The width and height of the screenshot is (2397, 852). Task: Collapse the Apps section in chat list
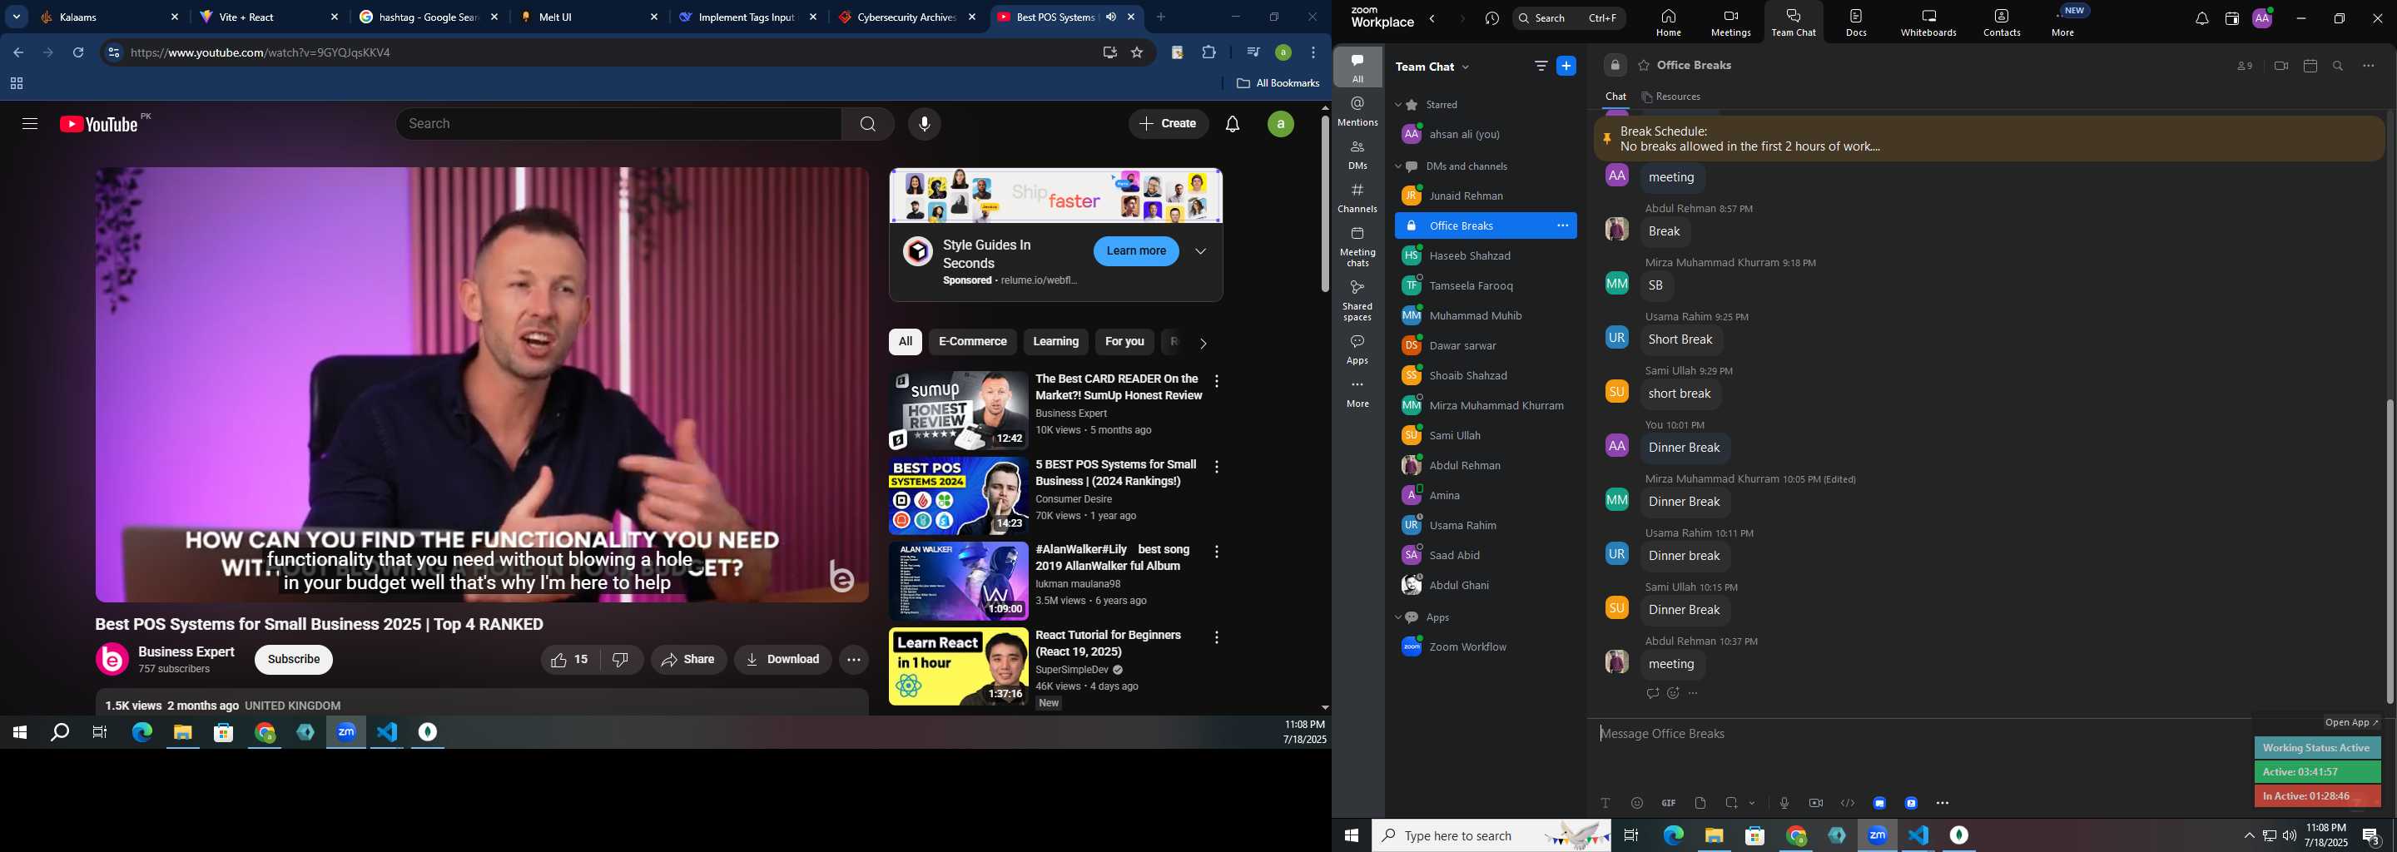click(1397, 617)
